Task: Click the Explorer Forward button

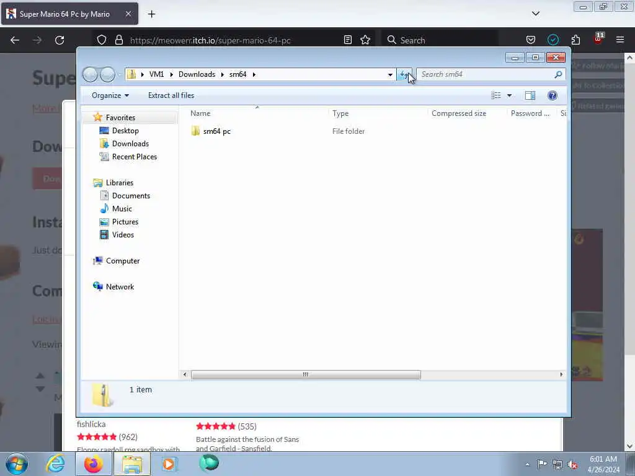Action: click(107, 74)
